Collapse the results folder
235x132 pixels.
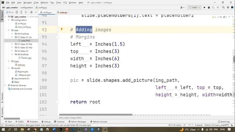[9, 68]
